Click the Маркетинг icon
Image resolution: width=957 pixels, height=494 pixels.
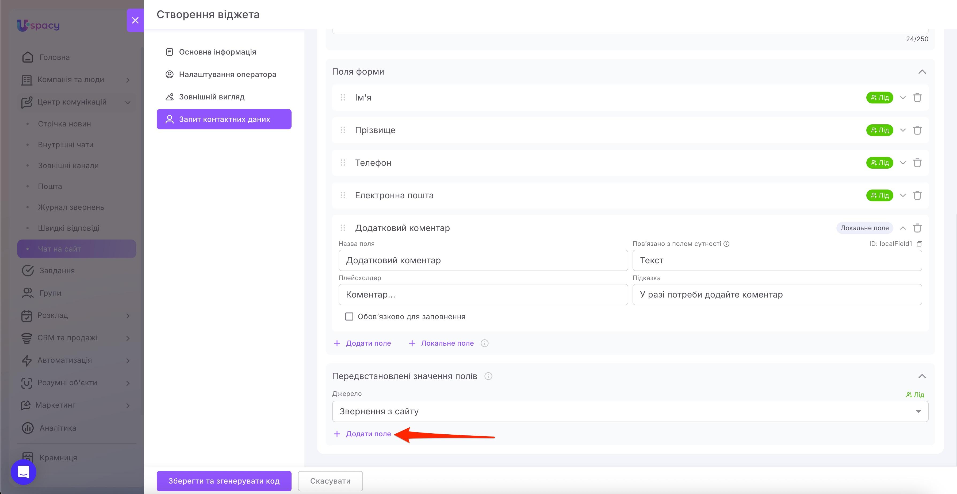(x=26, y=405)
